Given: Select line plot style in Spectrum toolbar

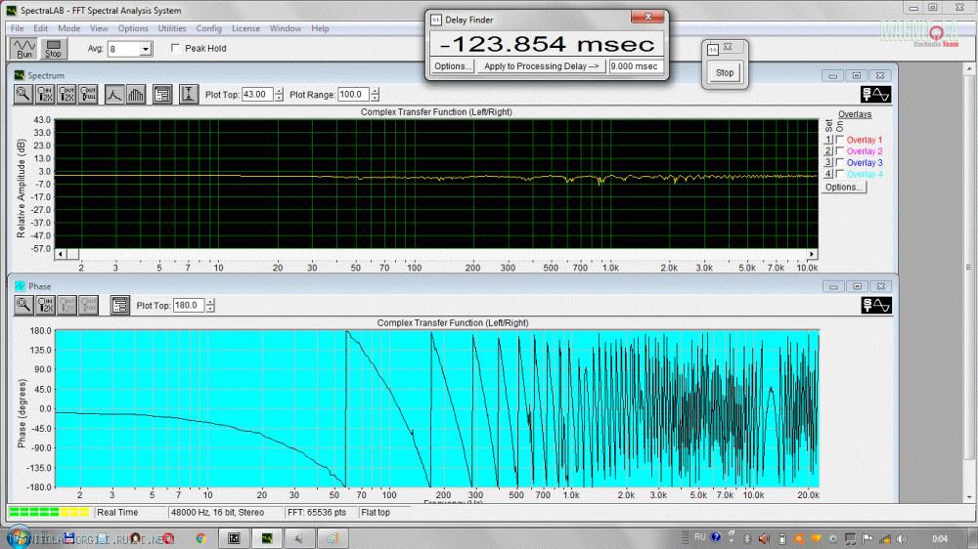Looking at the screenshot, I should 113,94.
